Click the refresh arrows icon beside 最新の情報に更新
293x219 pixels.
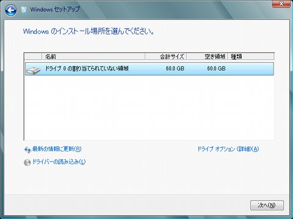[27, 150]
